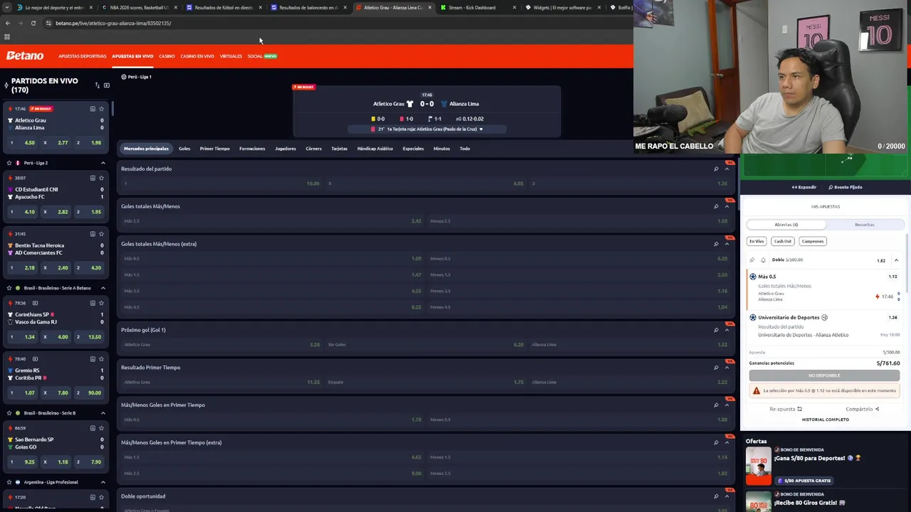Go back with the browser back arrow
The image size is (911, 512).
pos(8,23)
